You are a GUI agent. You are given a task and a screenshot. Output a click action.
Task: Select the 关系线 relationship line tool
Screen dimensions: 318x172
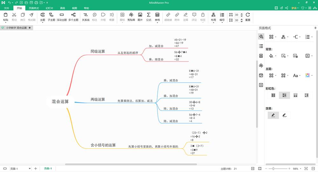tap(86, 17)
